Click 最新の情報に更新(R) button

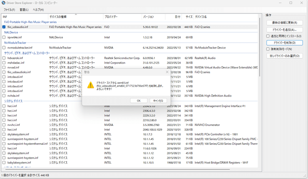[285, 23]
